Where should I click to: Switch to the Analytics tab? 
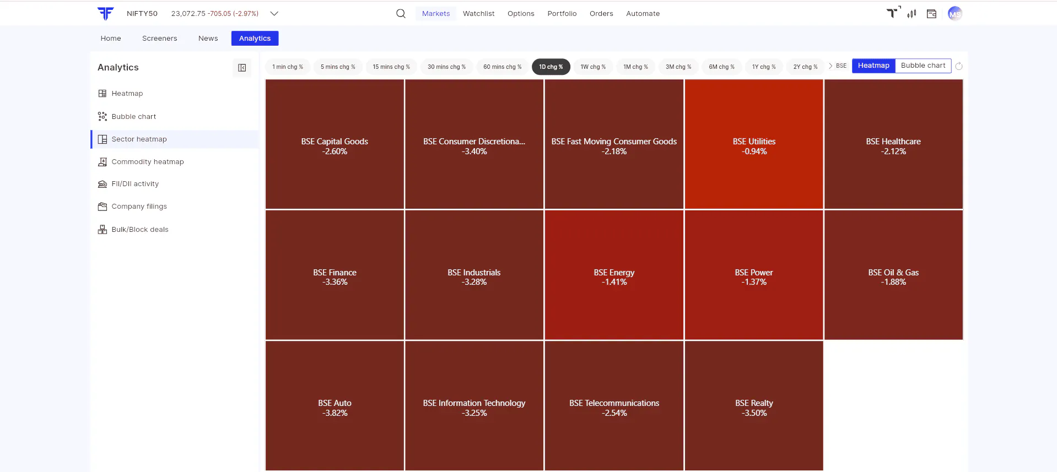pos(255,39)
